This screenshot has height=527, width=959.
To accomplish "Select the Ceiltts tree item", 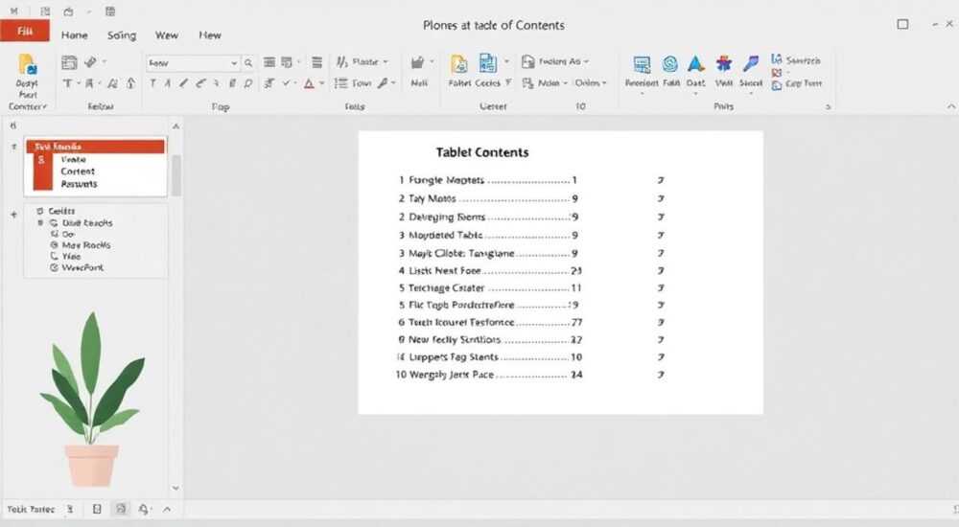I will tap(61, 211).
